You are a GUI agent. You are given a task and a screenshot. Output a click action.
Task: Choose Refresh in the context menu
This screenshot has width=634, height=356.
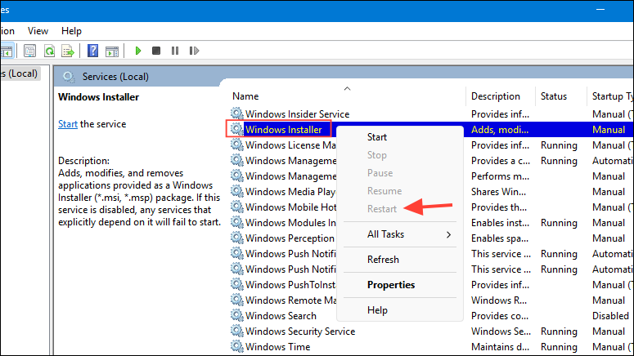click(383, 260)
